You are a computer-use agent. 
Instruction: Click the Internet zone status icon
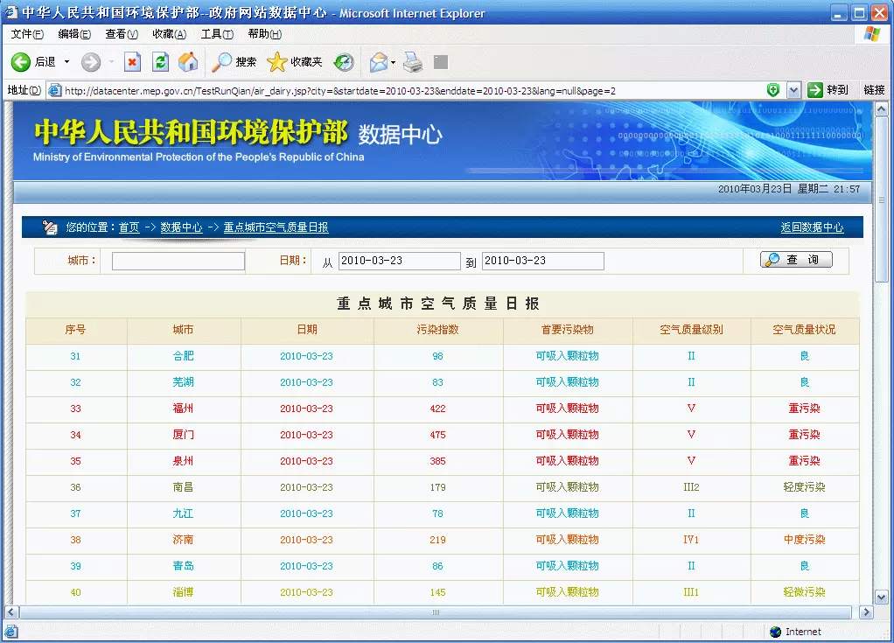tap(775, 632)
